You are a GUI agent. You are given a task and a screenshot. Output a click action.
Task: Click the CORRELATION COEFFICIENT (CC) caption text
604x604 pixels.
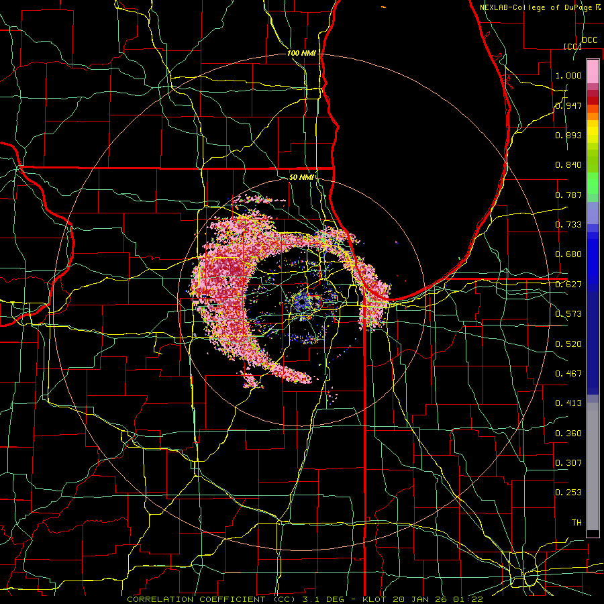pyautogui.click(x=211, y=599)
